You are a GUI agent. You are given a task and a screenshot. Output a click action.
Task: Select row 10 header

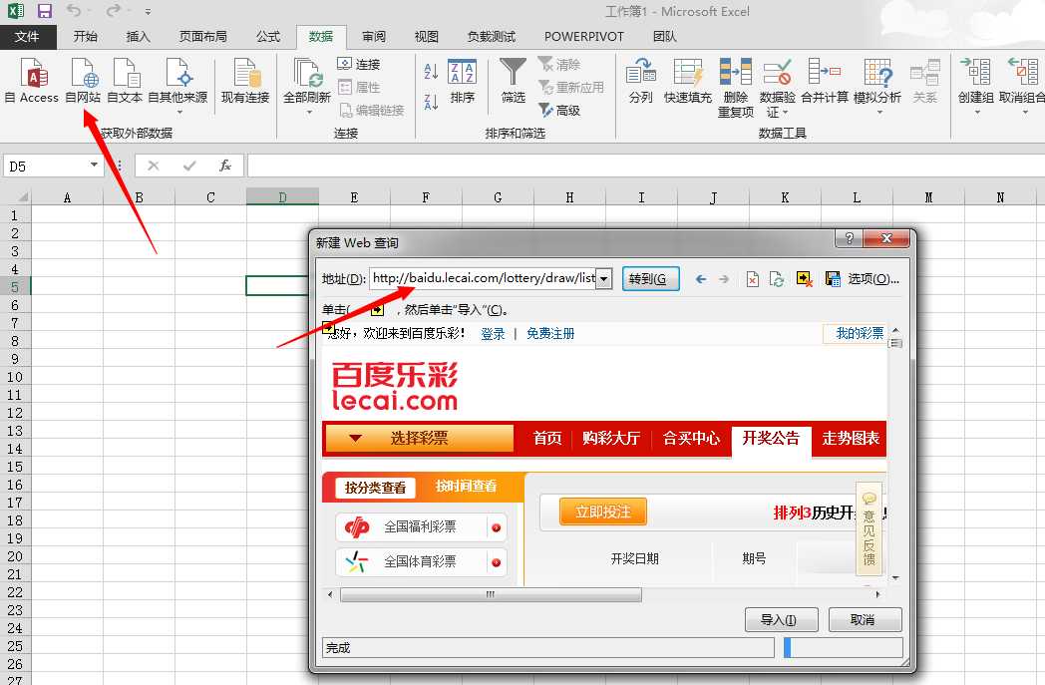coord(15,377)
